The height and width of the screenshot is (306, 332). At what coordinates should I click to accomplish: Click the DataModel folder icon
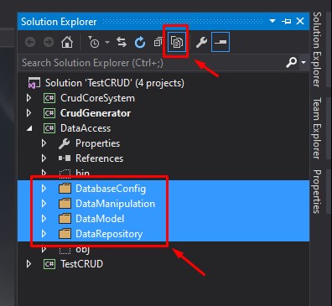pyautogui.click(x=65, y=219)
